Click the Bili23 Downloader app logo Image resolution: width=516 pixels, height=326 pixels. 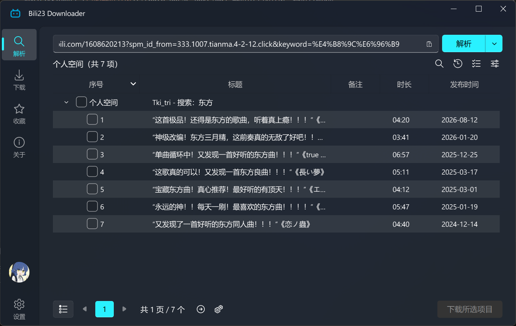(x=15, y=13)
